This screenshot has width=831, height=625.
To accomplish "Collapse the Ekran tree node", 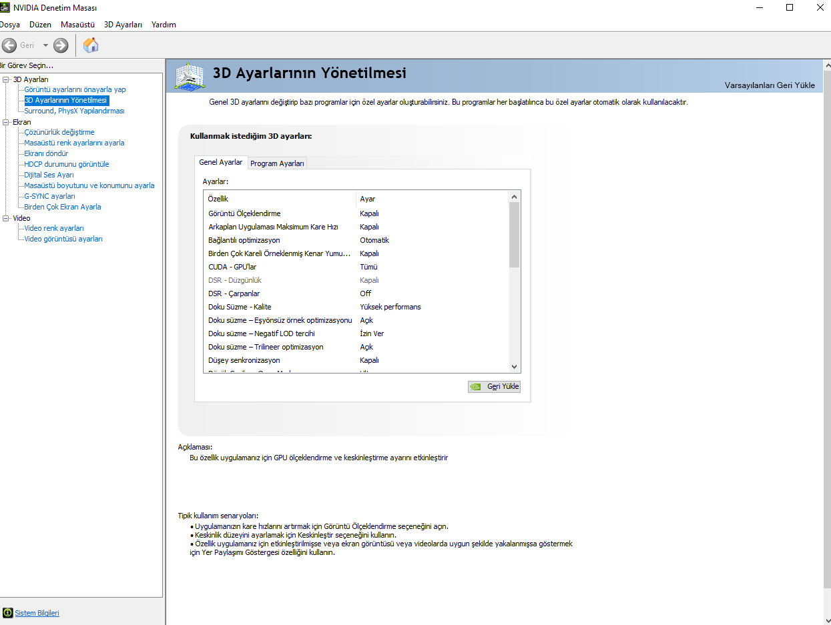I will coord(6,122).
